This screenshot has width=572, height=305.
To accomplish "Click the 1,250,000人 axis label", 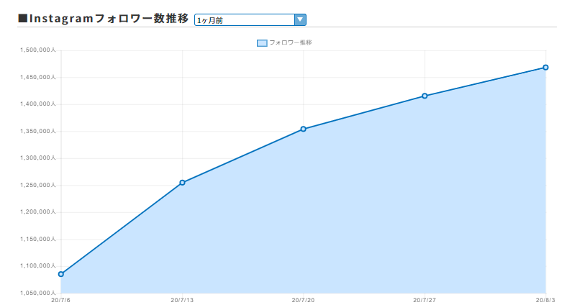I will [38, 185].
